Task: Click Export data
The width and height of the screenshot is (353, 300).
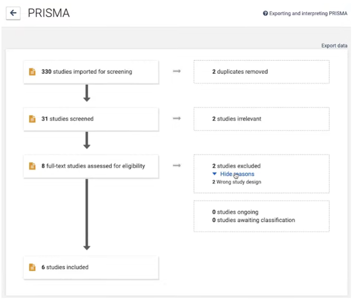Action: 334,46
